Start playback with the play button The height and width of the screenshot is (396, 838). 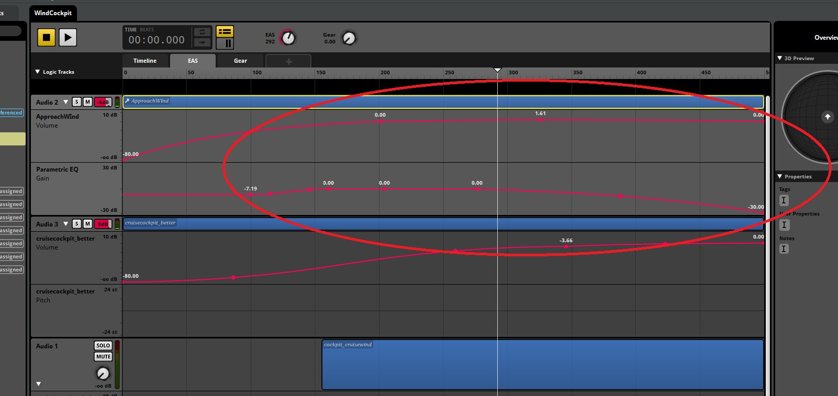click(x=68, y=37)
